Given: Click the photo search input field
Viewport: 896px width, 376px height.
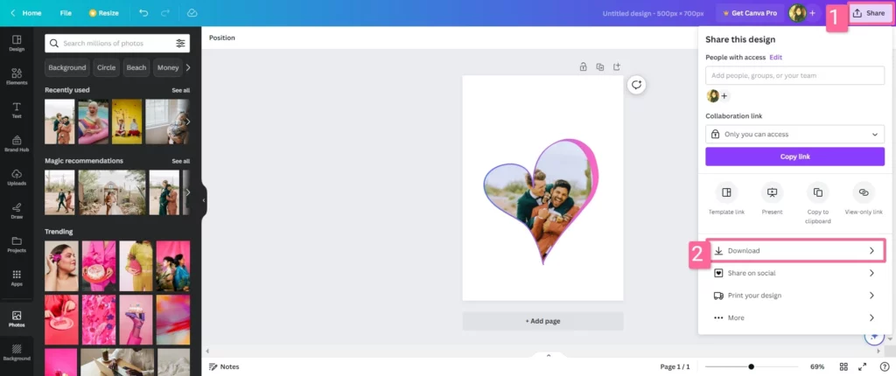Looking at the screenshot, I should tap(117, 44).
